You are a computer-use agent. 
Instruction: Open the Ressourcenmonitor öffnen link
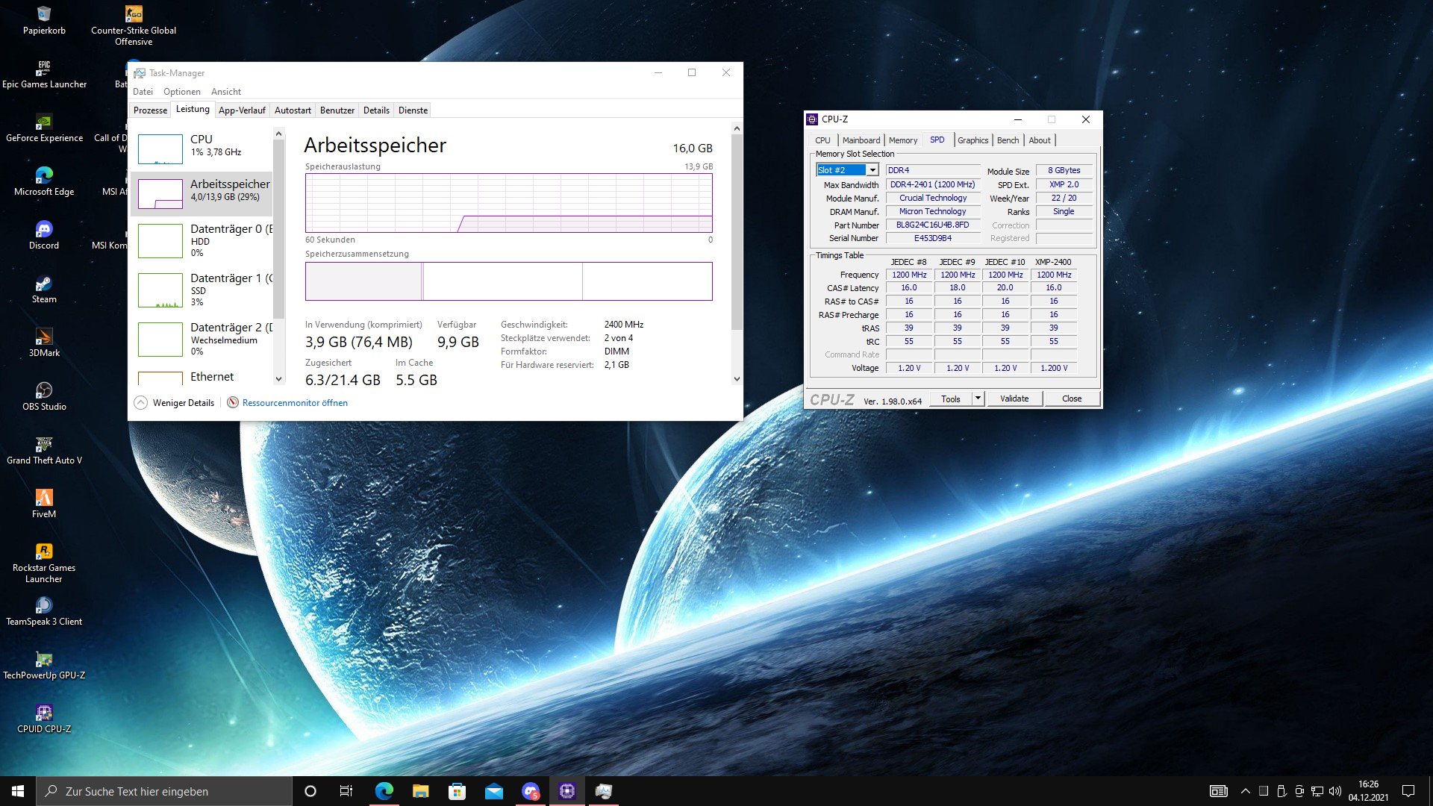coord(295,403)
